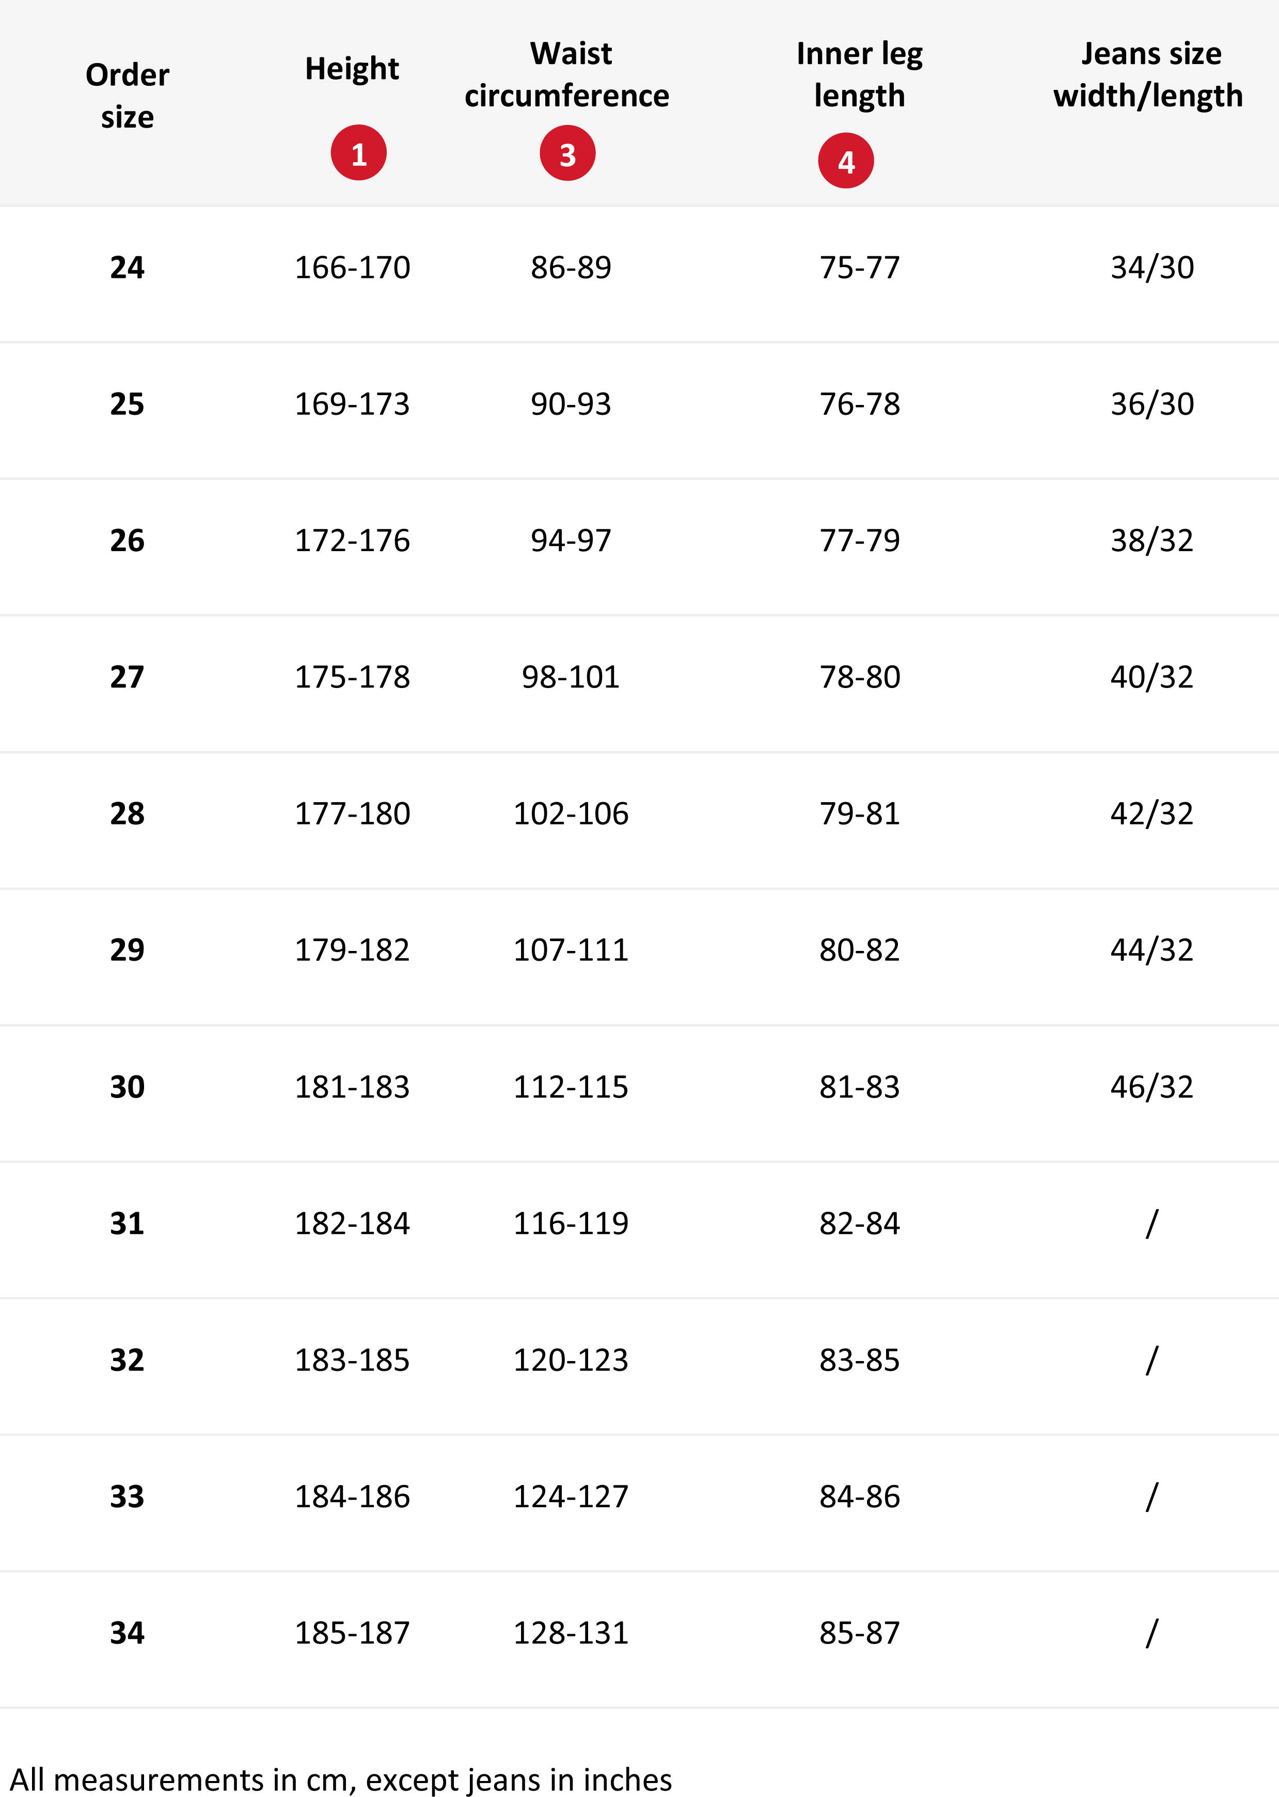Select the Order size column header

coord(128,96)
